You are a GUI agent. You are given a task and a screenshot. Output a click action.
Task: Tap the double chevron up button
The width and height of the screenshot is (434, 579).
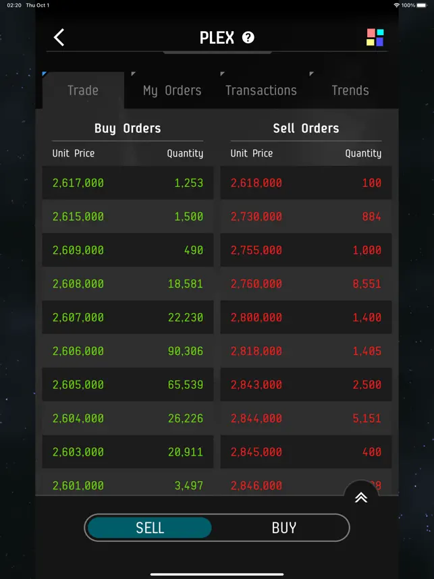(361, 497)
